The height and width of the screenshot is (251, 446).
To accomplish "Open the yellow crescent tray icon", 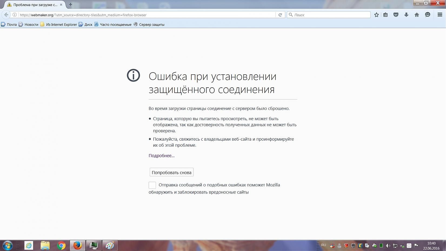I will [360, 246].
